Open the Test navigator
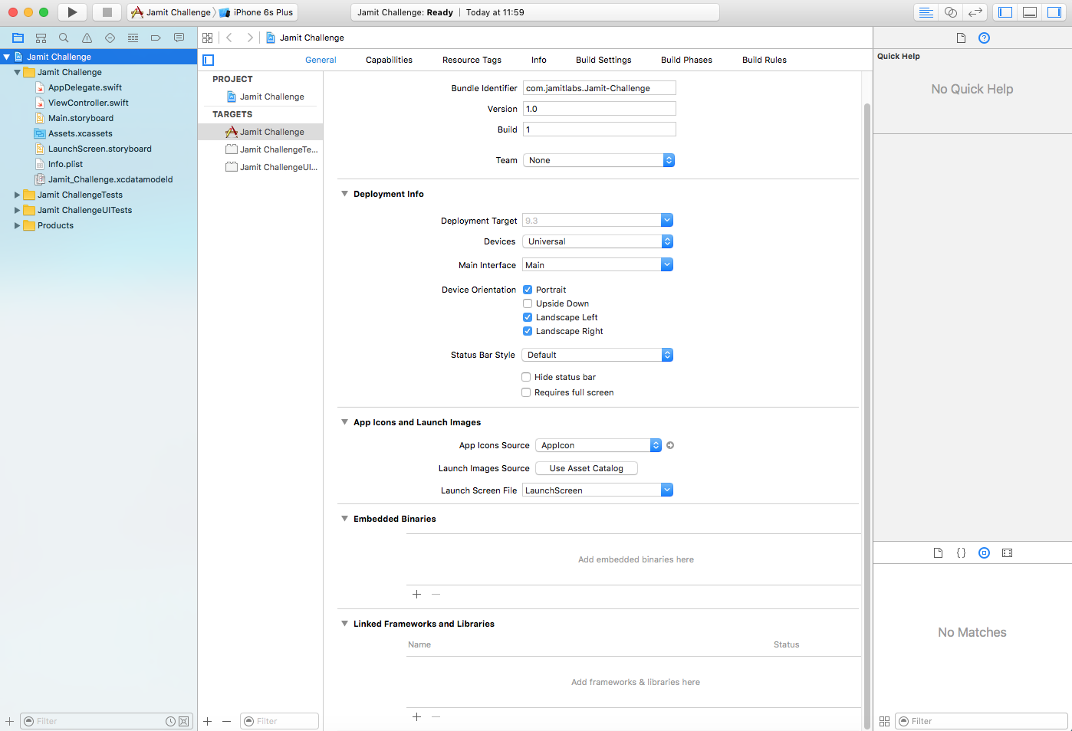The height and width of the screenshot is (731, 1072). click(x=110, y=38)
